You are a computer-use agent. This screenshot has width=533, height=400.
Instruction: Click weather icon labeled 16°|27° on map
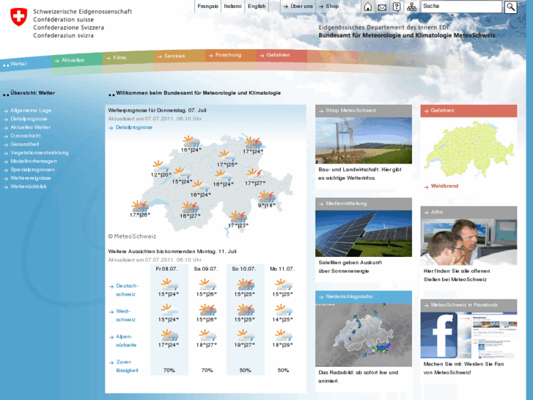190,207
